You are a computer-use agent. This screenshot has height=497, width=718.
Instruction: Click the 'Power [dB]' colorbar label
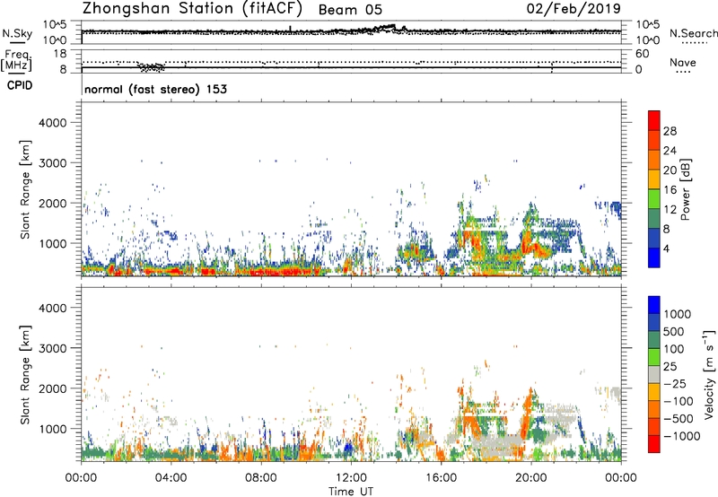click(685, 189)
